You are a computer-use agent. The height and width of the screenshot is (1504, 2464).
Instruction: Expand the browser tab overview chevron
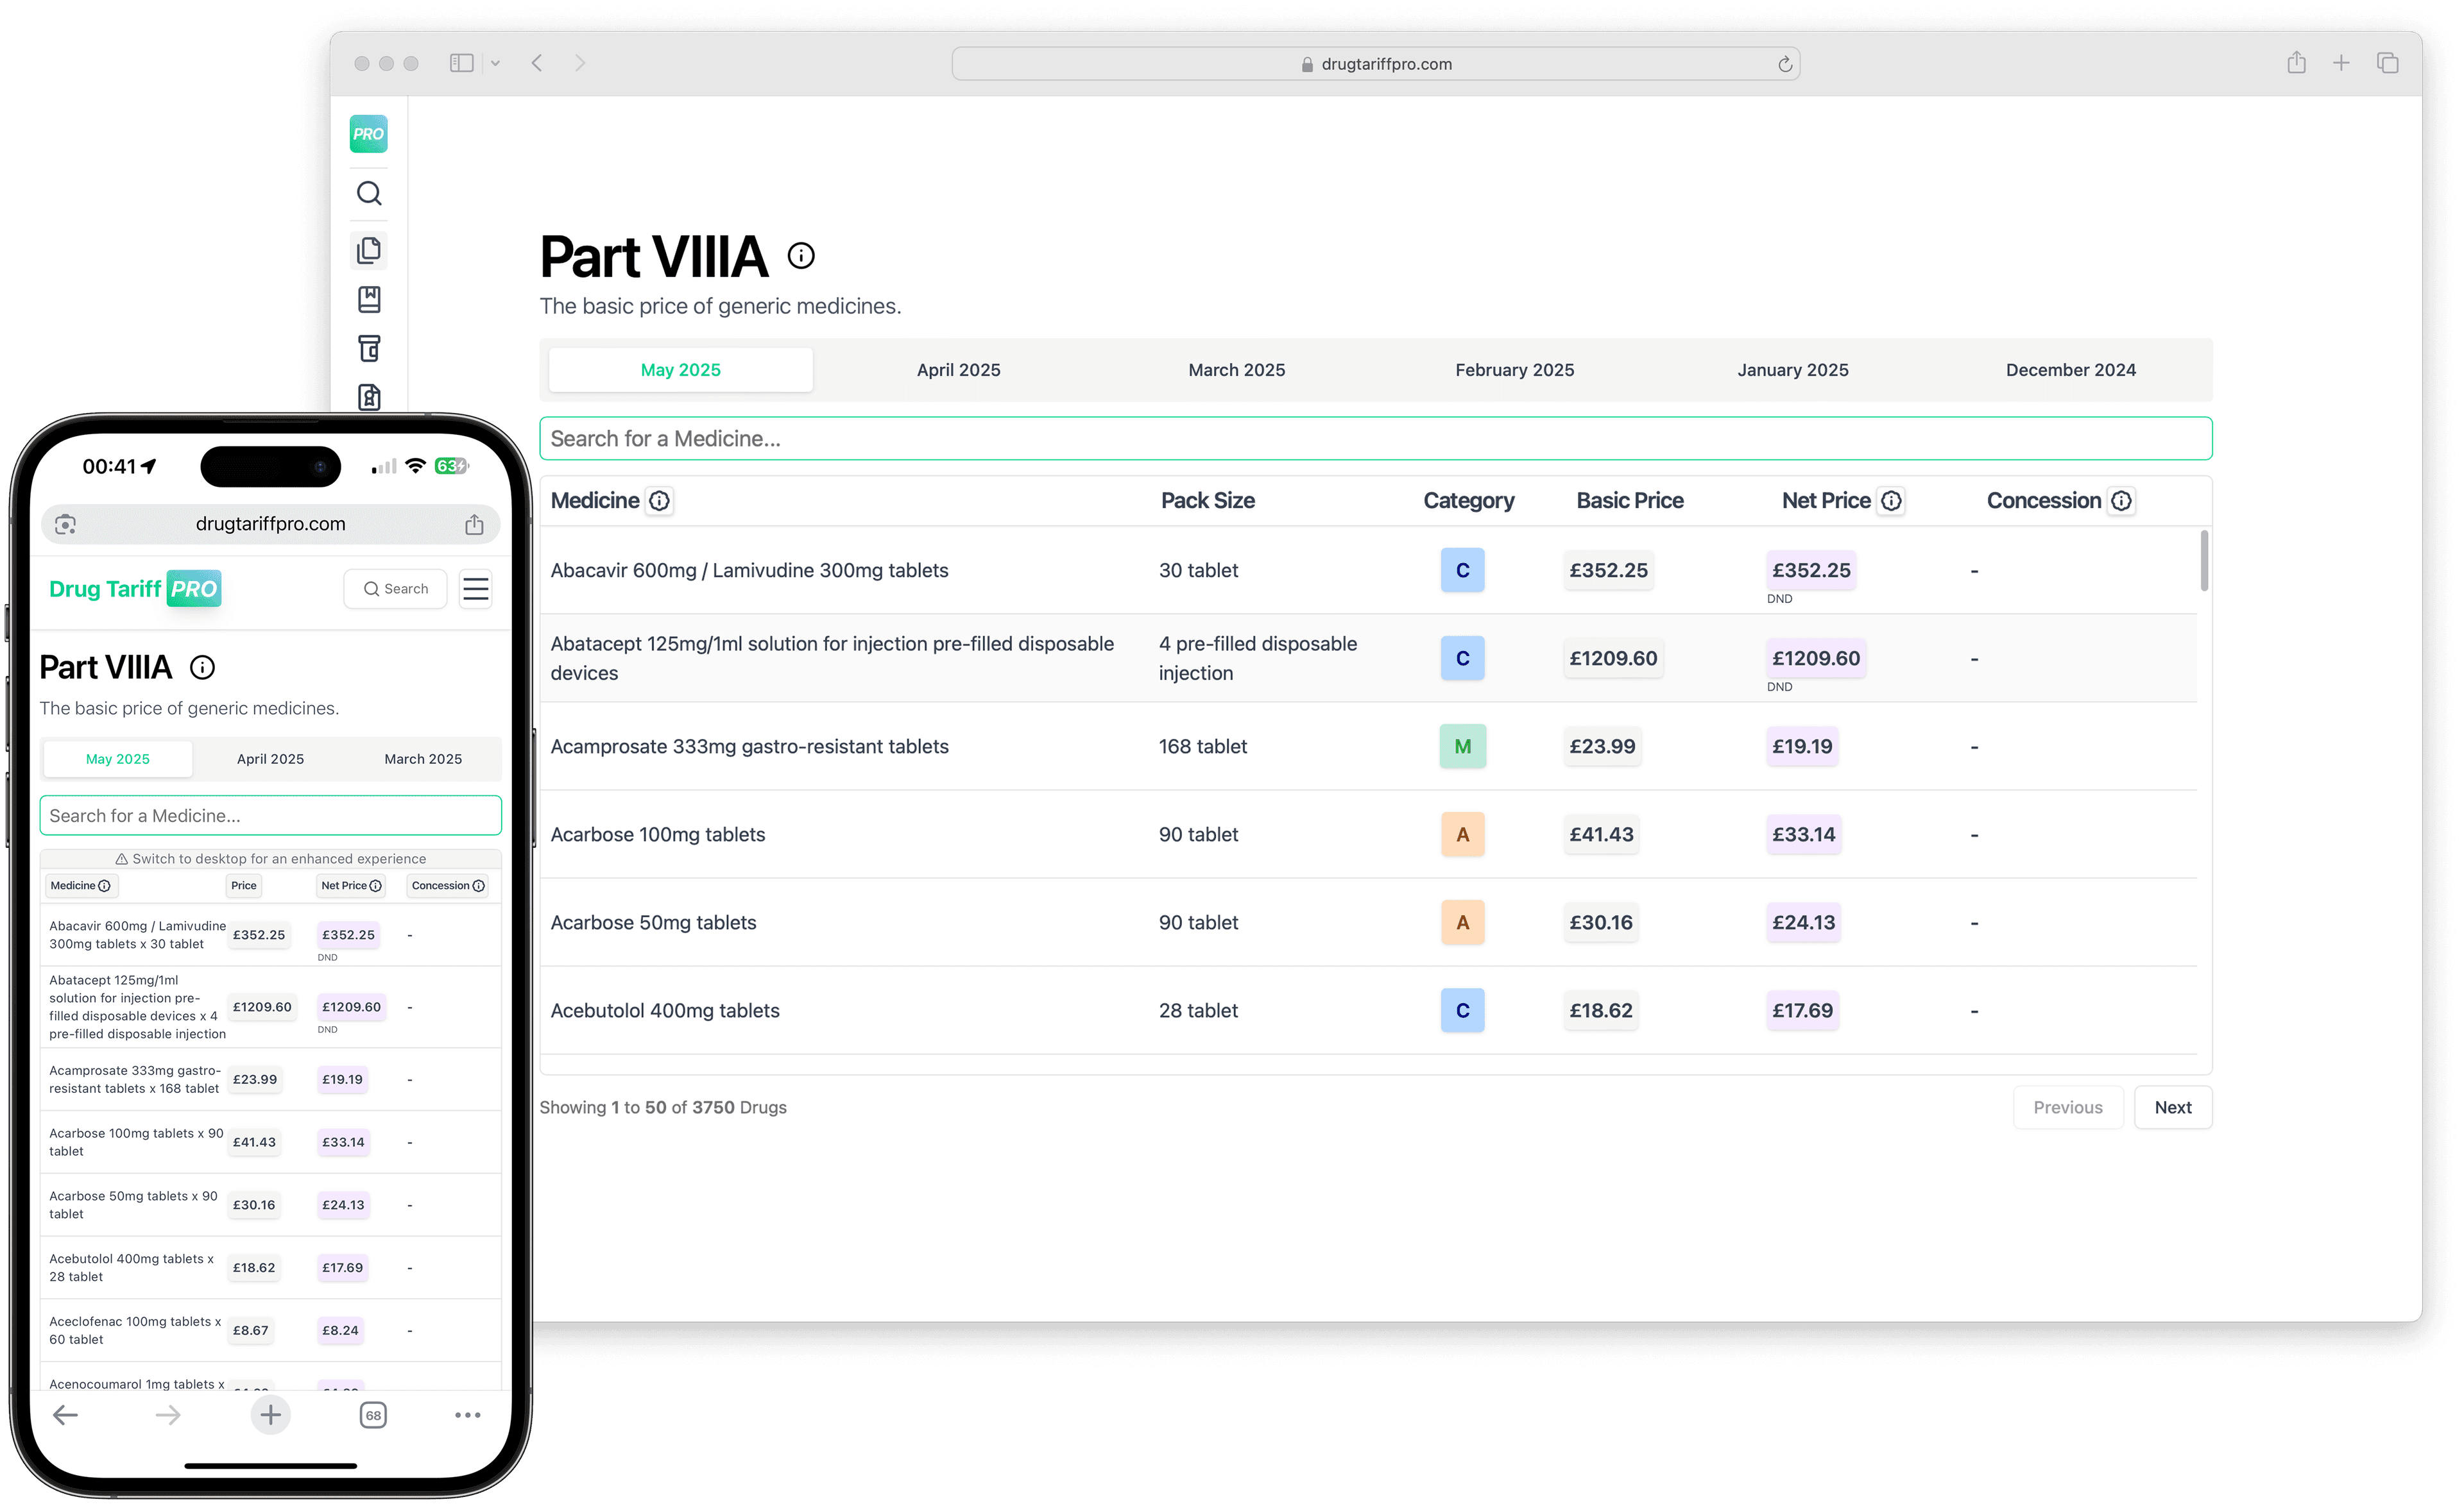[x=497, y=62]
